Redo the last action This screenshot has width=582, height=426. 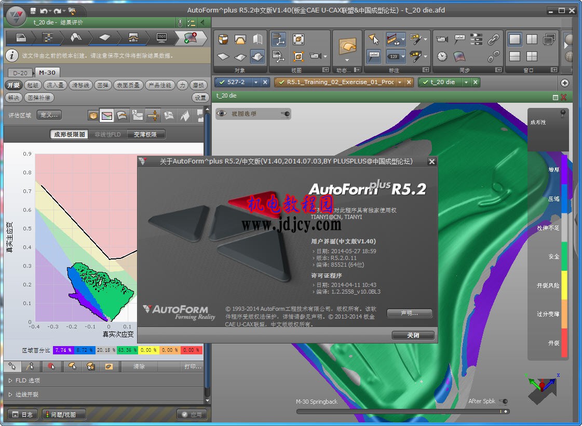[x=57, y=11]
